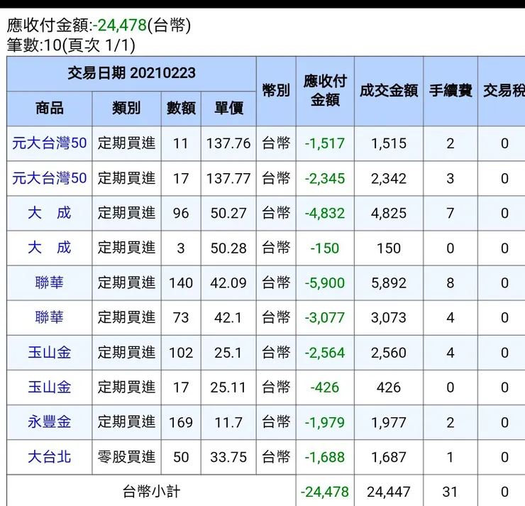Select the transaction amount 2,560 cell
The width and height of the screenshot is (525, 506).
389,353
